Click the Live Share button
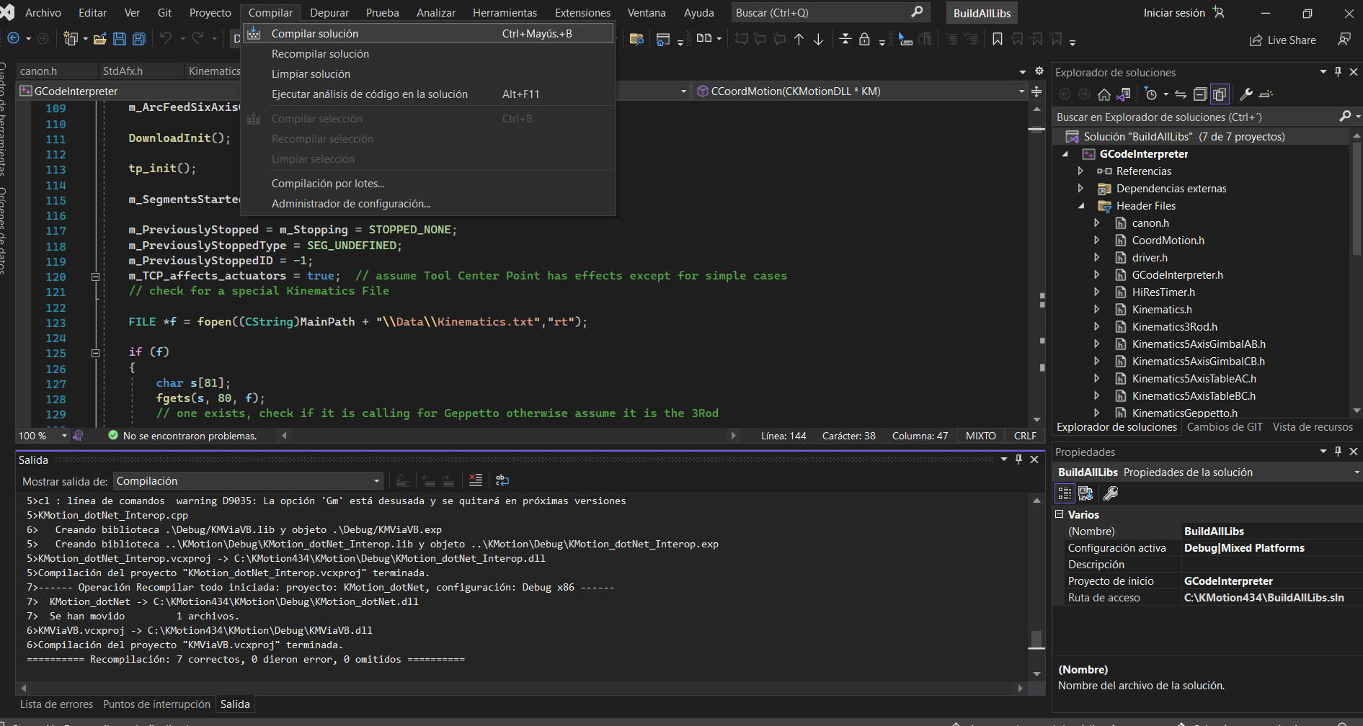1363x726 pixels. click(1283, 40)
